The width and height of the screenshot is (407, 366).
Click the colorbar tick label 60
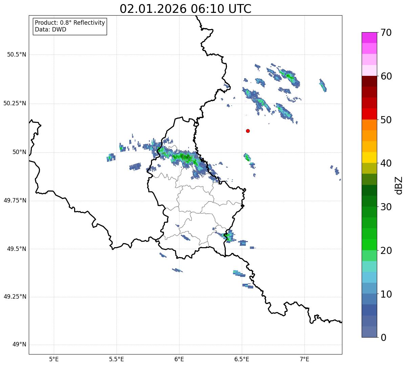tap(386, 76)
